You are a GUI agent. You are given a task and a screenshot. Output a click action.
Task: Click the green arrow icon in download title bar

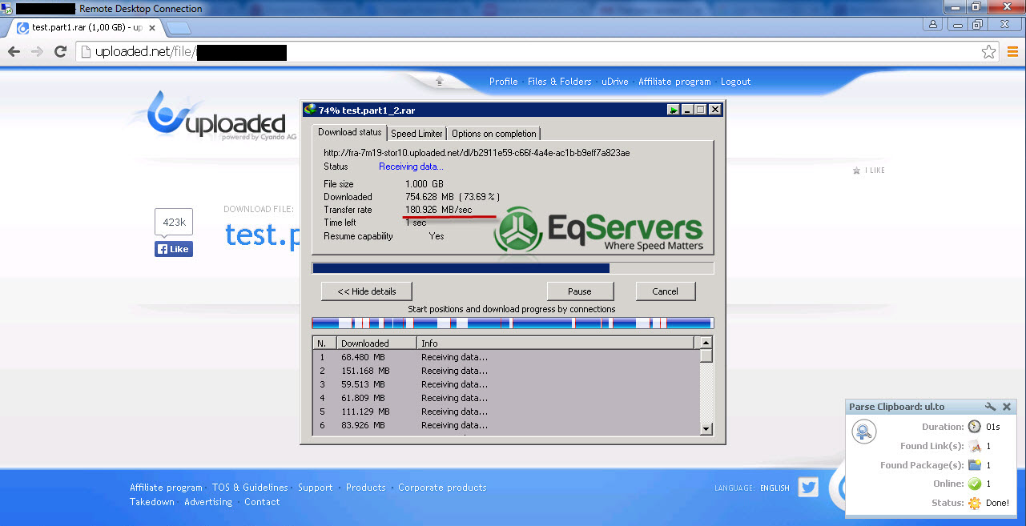pyautogui.click(x=674, y=110)
